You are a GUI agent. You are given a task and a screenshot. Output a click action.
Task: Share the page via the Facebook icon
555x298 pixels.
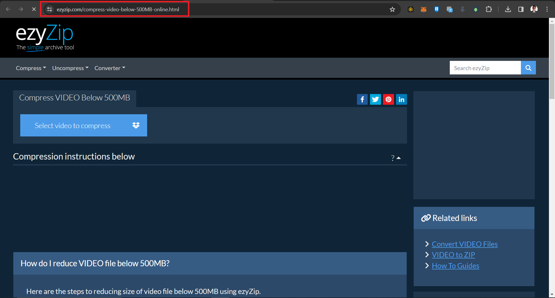tap(362, 99)
